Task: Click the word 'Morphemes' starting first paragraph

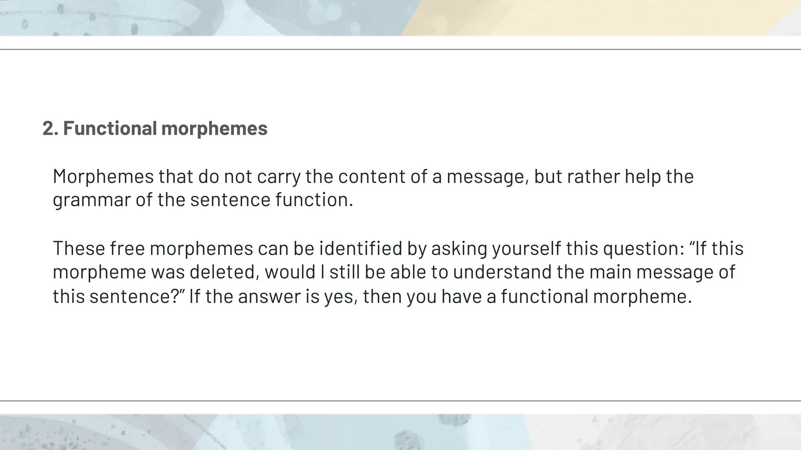Action: click(103, 176)
